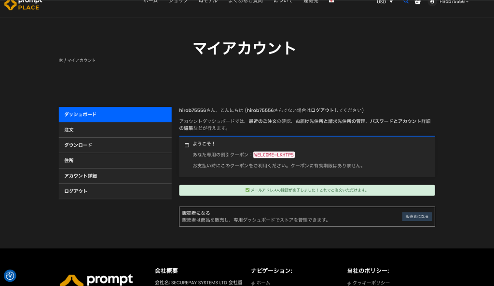
Task: Expand the USD currency dropdown
Action: tap(384, 2)
